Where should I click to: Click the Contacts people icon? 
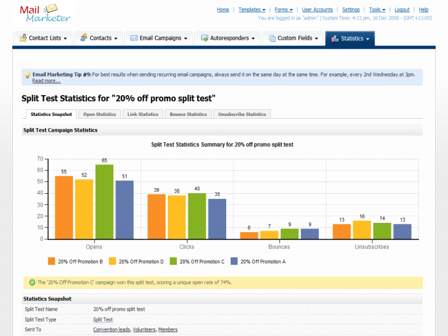coord(83,38)
